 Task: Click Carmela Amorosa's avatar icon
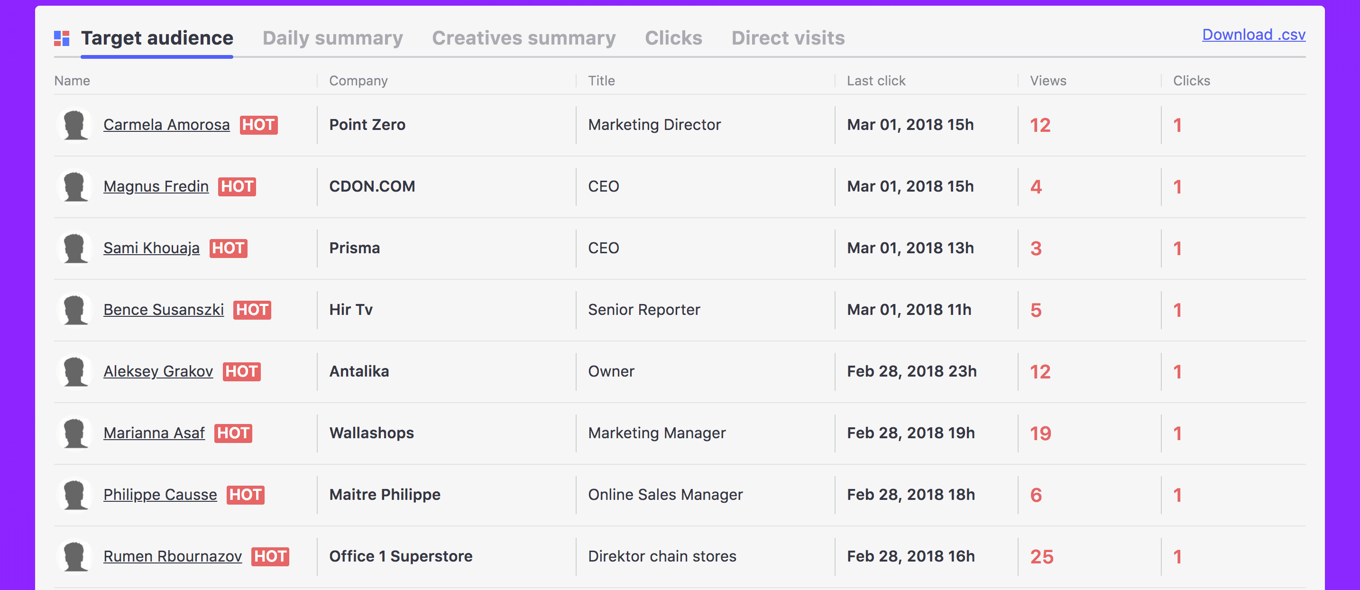pos(74,125)
